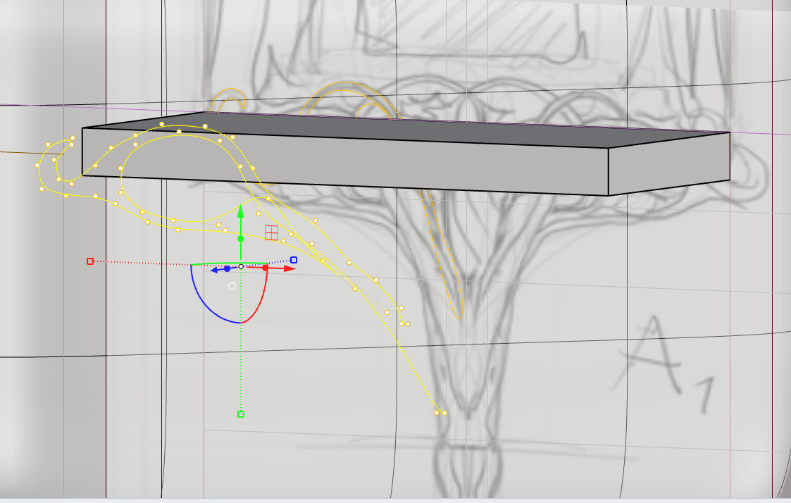Click the leftmost control point of the yellow curve
Image resolution: width=791 pixels, height=503 pixels.
tap(37, 166)
